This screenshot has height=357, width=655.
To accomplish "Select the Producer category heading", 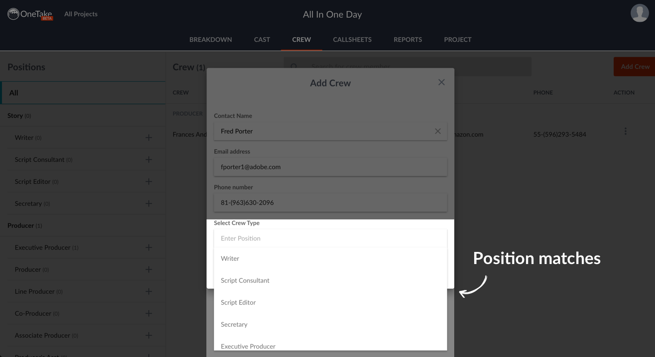I will tap(25, 225).
